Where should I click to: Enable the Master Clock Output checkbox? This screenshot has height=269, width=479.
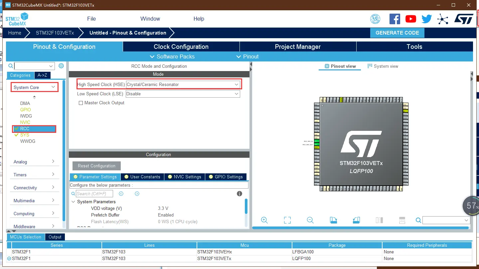click(x=80, y=103)
